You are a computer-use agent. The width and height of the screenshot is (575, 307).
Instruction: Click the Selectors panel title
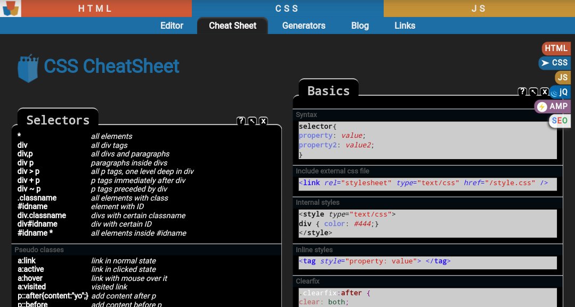(58, 120)
